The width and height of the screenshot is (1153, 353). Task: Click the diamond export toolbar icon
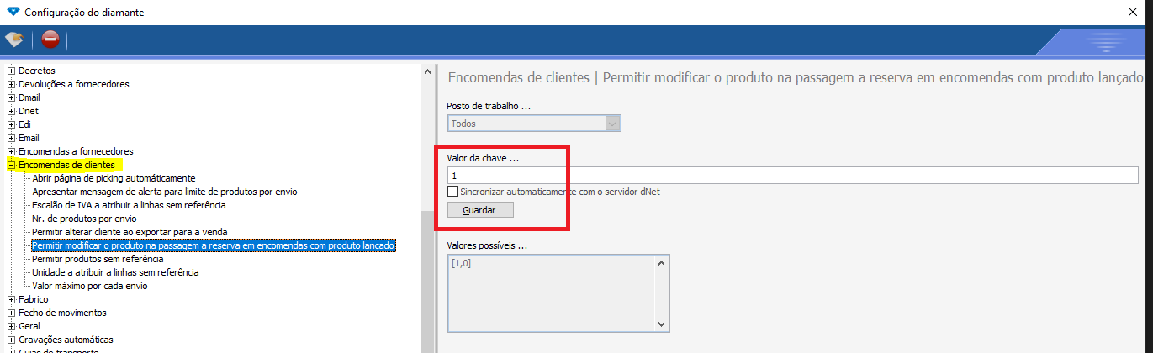(x=14, y=40)
